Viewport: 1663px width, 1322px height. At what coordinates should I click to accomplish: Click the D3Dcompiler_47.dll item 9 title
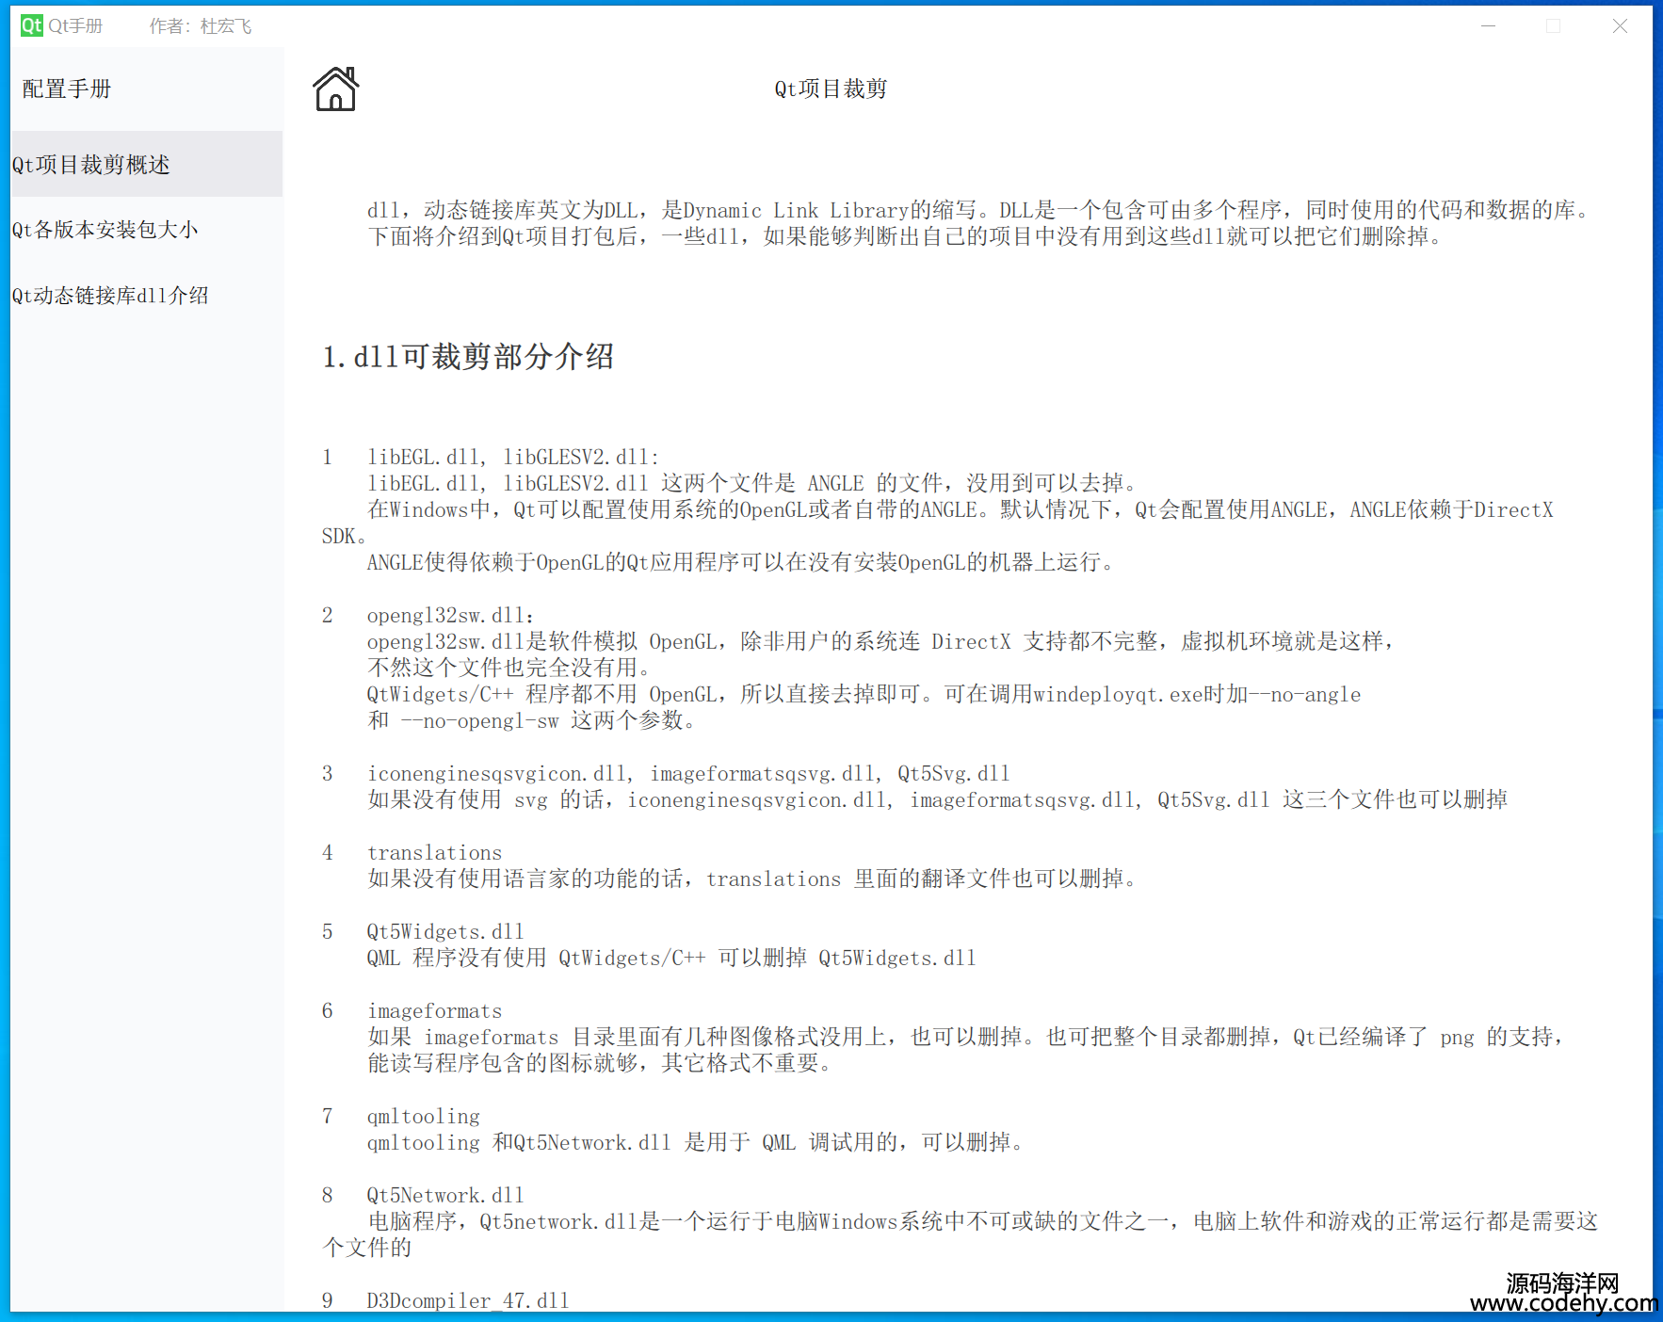click(x=468, y=1300)
